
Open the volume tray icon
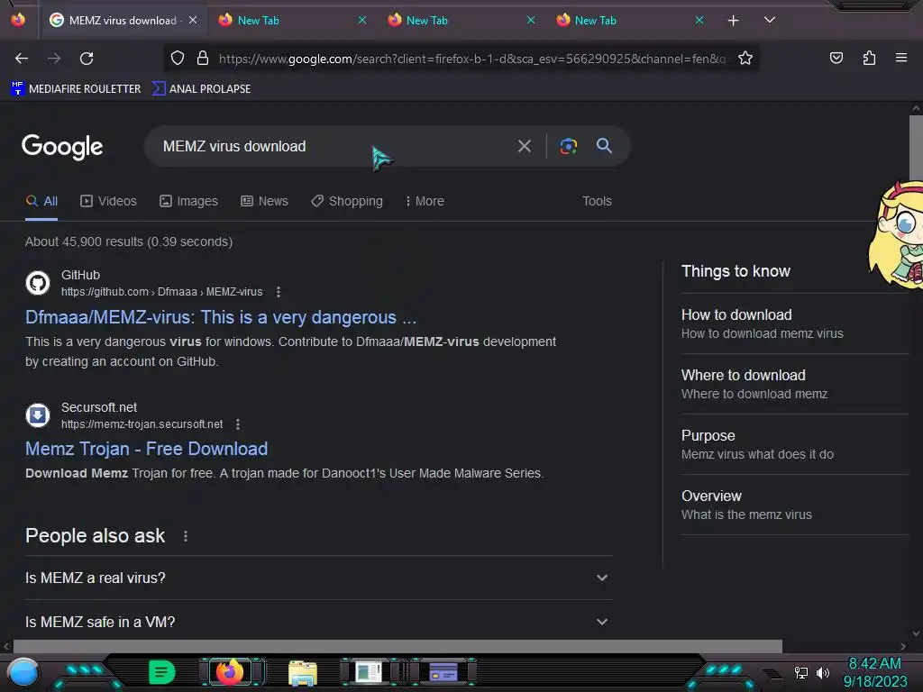823,672
